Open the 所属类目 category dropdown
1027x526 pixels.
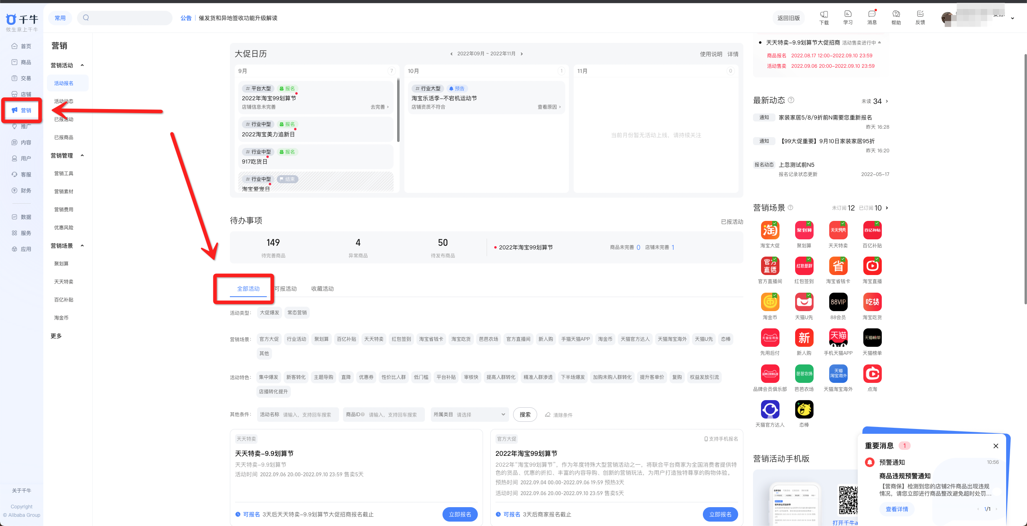click(x=469, y=415)
